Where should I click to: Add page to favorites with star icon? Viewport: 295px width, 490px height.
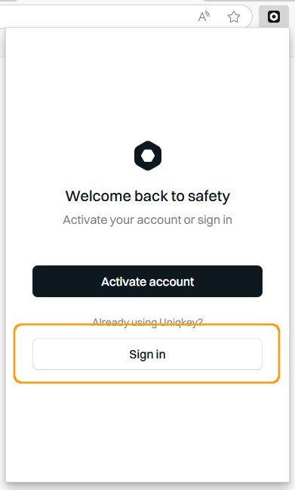coord(234,17)
